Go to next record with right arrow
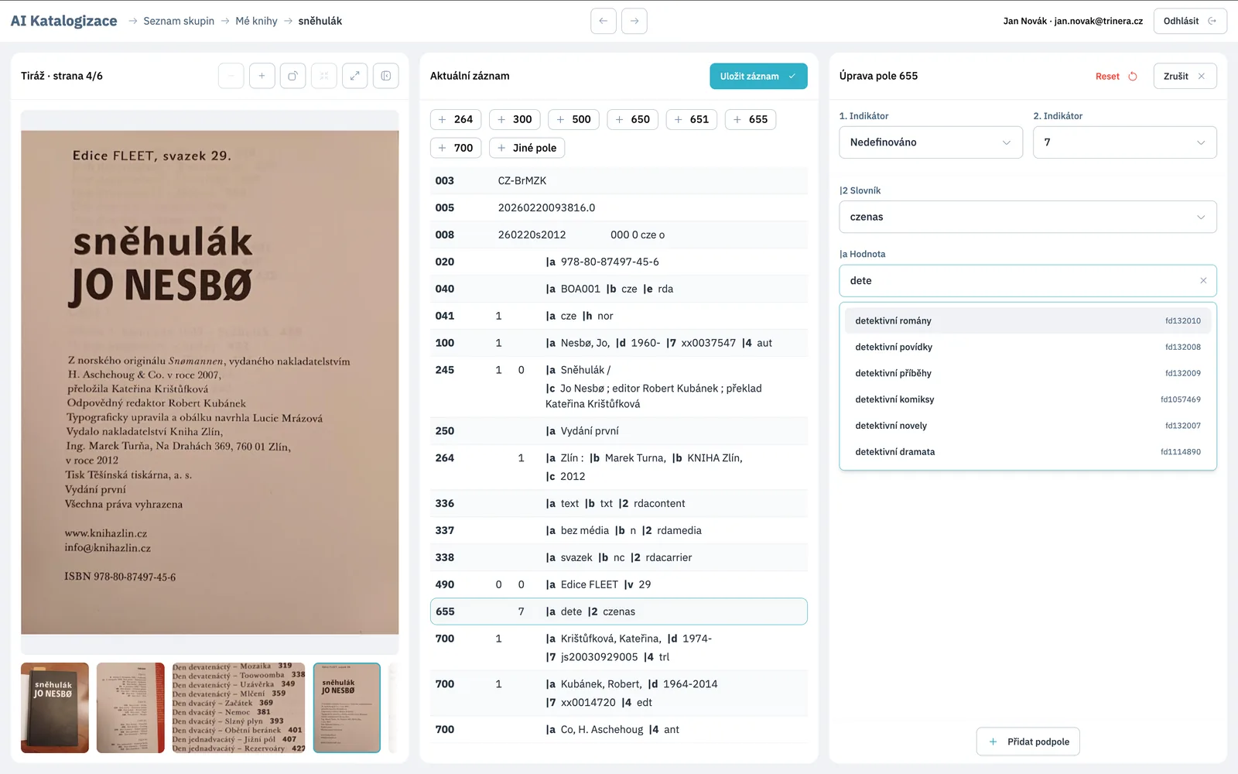Image resolution: width=1238 pixels, height=774 pixels. 634,21
